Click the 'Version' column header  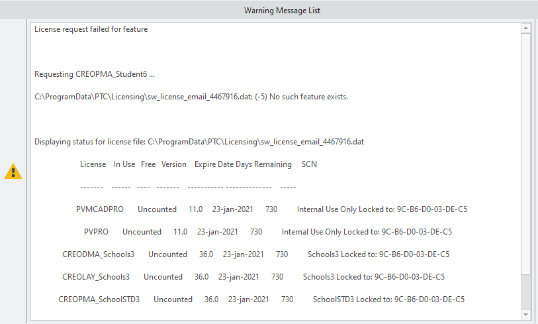coord(174,164)
